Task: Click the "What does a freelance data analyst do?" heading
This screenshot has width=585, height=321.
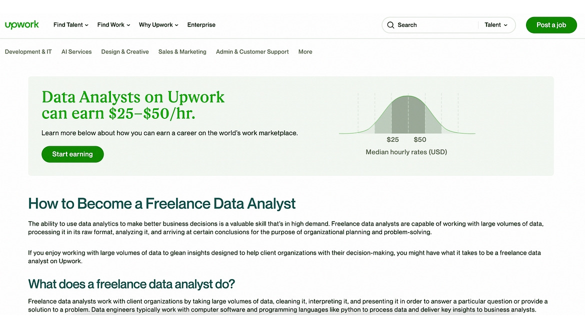Action: pos(131,284)
